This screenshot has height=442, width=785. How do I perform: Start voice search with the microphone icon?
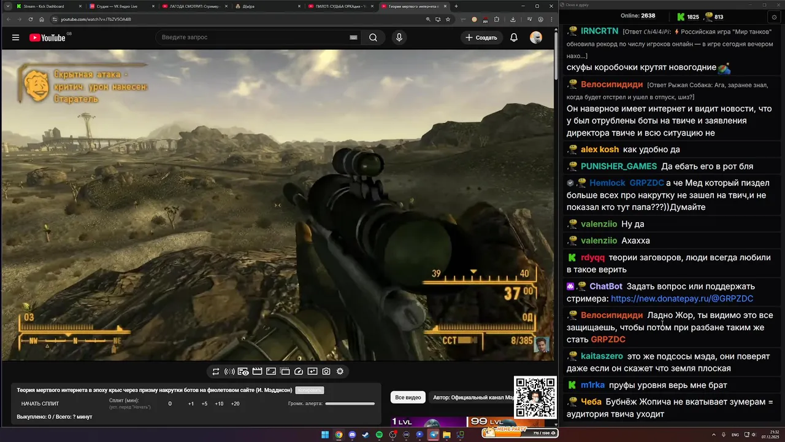click(399, 37)
